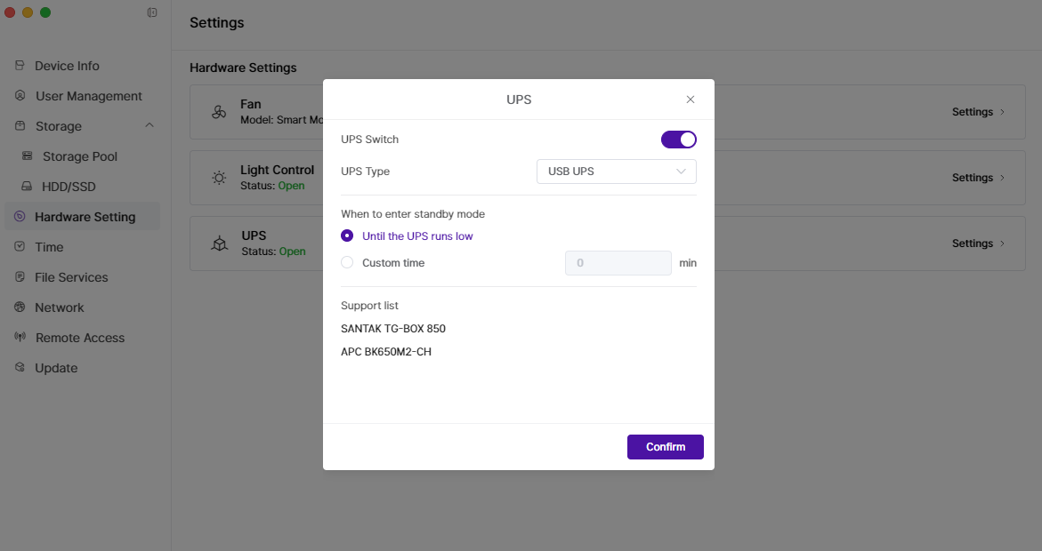
Task: Turn off the UPS Switch toggle
Action: [678, 140]
